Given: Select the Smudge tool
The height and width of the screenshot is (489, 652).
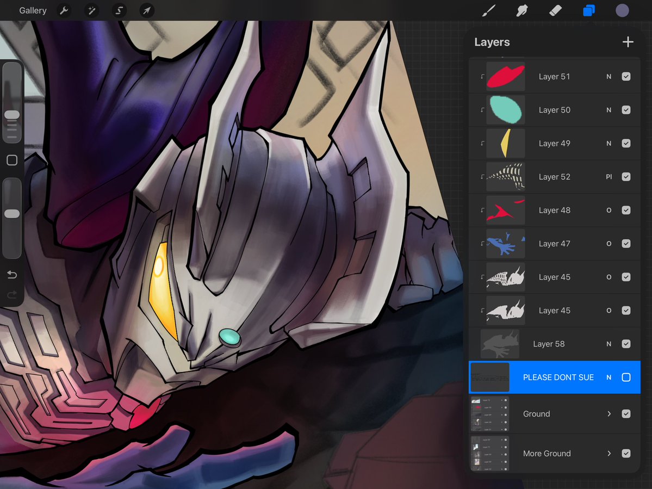Looking at the screenshot, I should [x=522, y=10].
